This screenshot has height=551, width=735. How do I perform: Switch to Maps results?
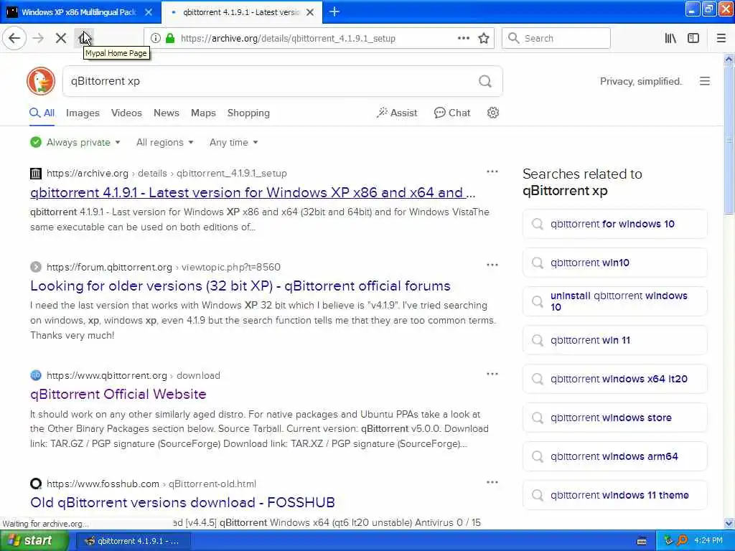[x=203, y=113]
